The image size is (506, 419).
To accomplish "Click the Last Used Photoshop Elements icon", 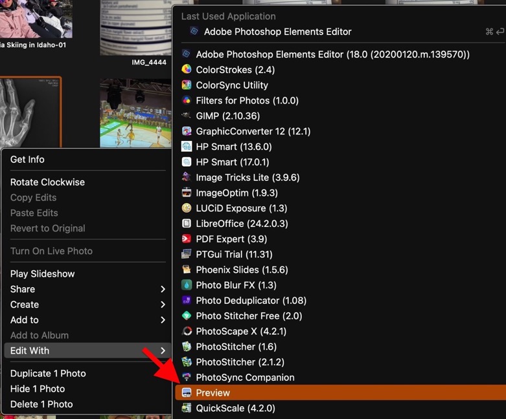I will [194, 31].
